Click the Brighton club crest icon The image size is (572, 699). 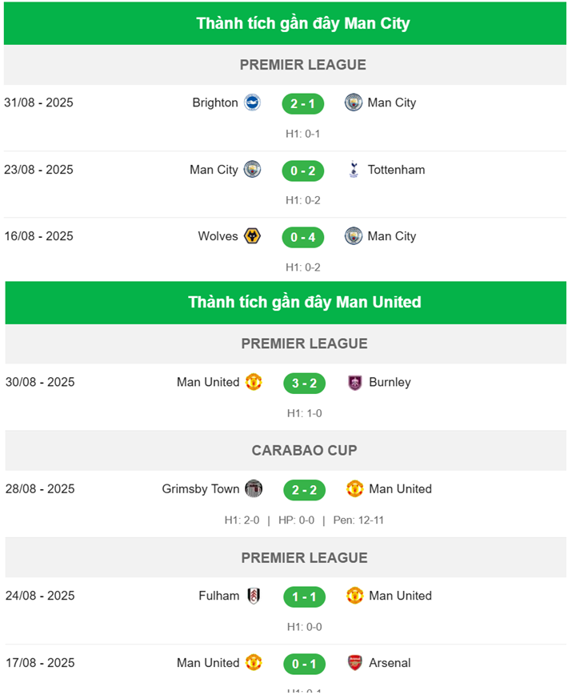coord(252,102)
